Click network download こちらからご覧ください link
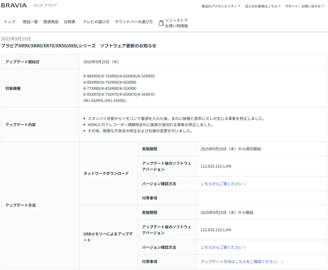 [x=223, y=184]
